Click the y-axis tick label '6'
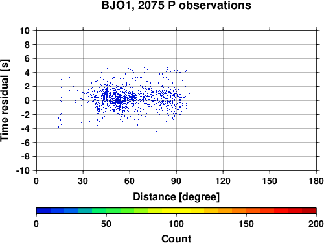This screenshot has height=243, width=324. 27,58
